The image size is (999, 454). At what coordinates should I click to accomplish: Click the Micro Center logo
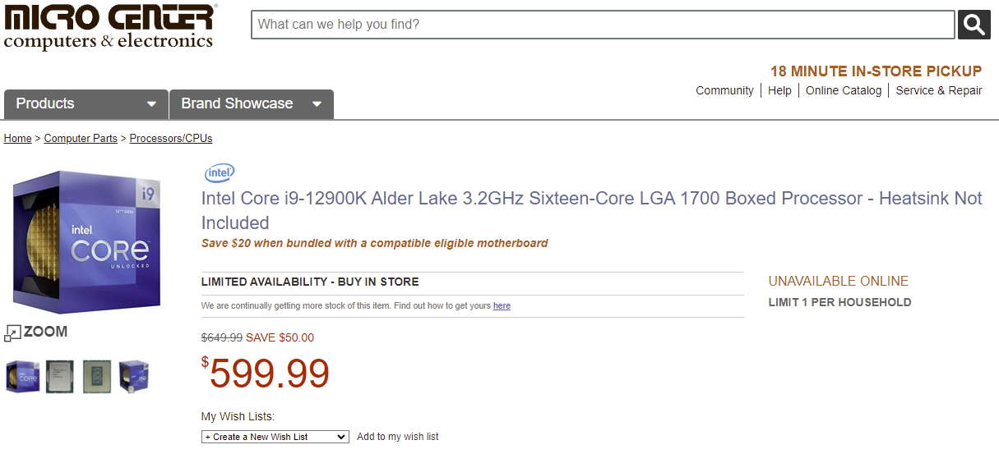point(110,26)
